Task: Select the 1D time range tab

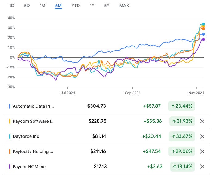Action: click(12, 6)
